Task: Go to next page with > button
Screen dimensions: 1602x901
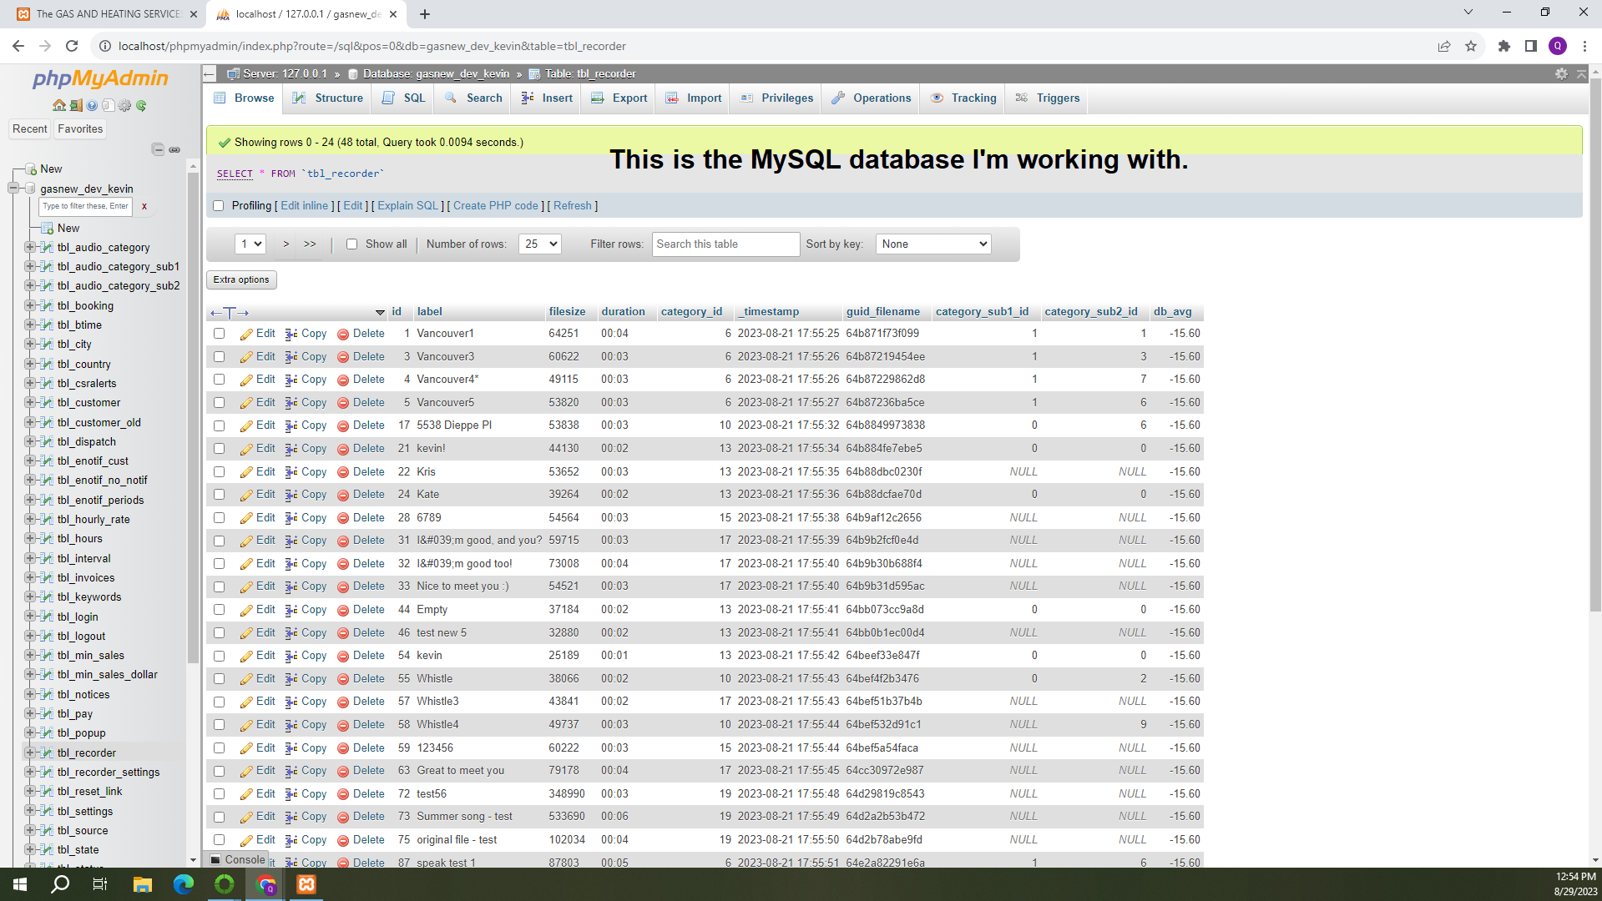Action: click(x=286, y=244)
